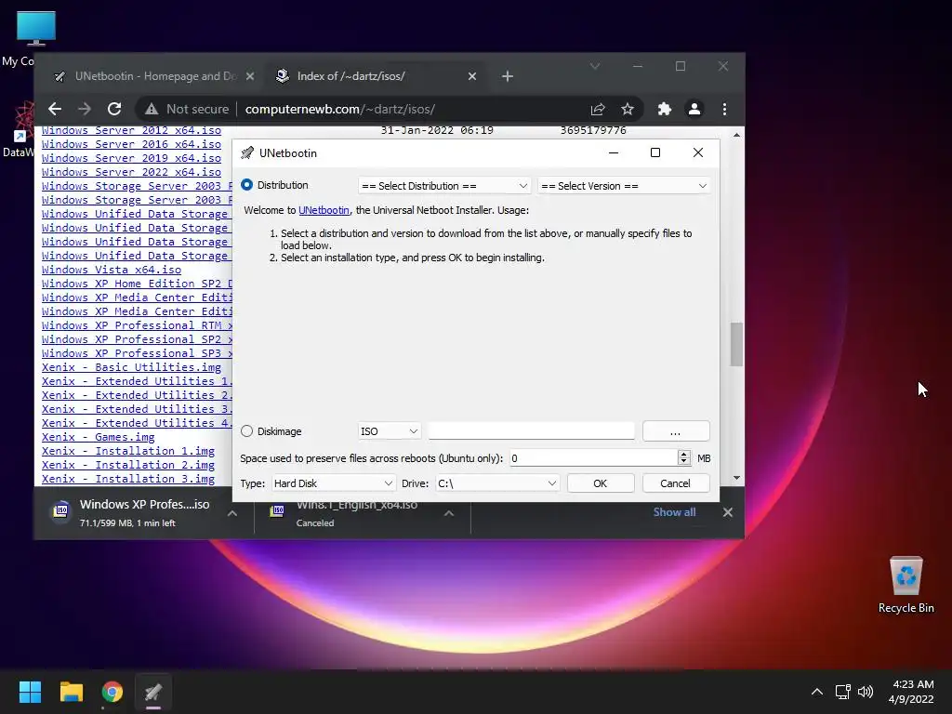Click the Chrome forward arrow
Screen dimensions: 952x714
coord(85,110)
